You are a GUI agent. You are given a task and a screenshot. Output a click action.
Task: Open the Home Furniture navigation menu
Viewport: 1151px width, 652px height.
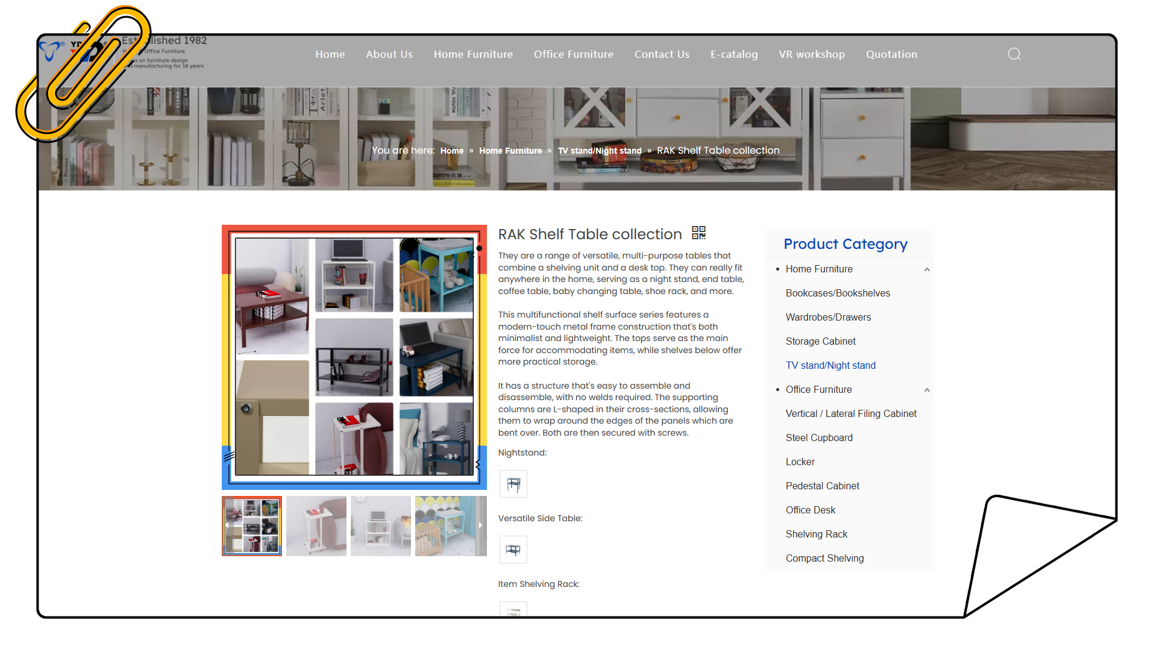point(473,54)
